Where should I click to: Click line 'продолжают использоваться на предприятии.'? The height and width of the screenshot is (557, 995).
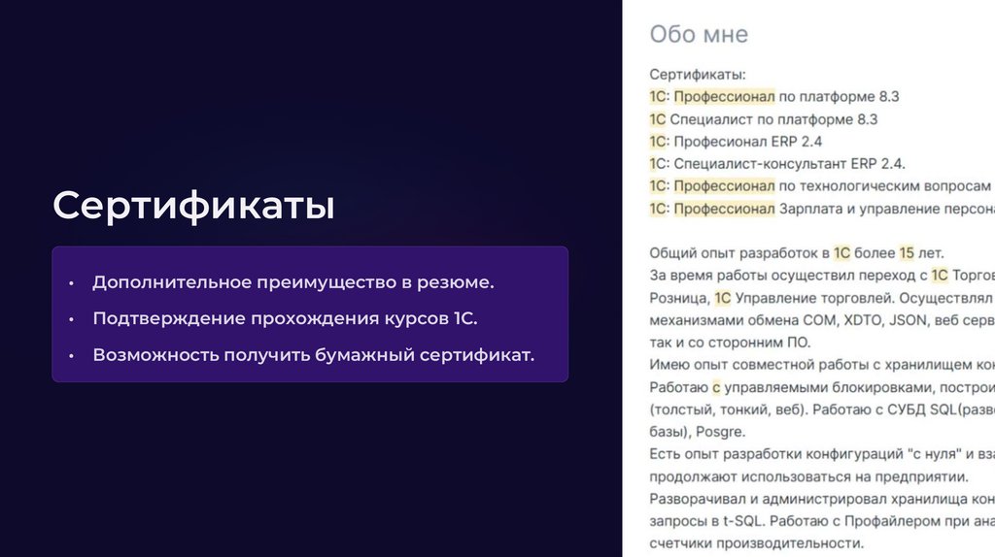tap(809, 475)
